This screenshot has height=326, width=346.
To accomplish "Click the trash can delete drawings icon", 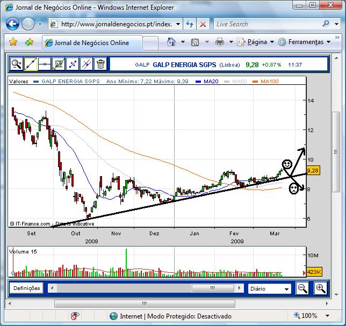I will click(100, 64).
